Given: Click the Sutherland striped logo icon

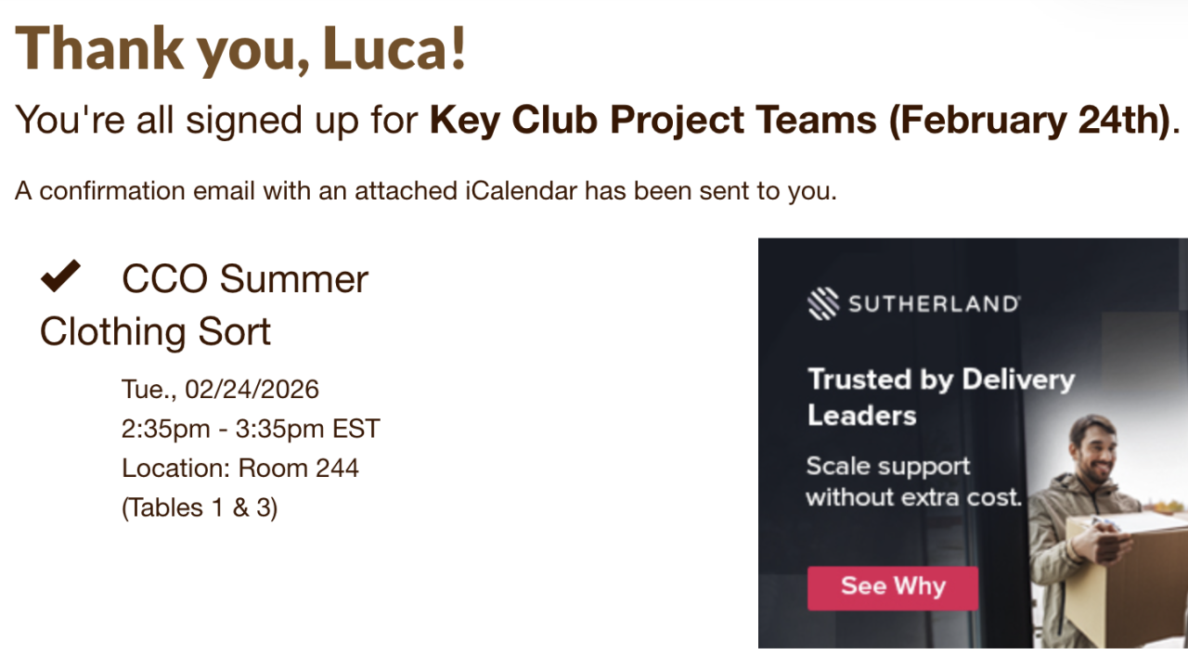Looking at the screenshot, I should (x=822, y=303).
